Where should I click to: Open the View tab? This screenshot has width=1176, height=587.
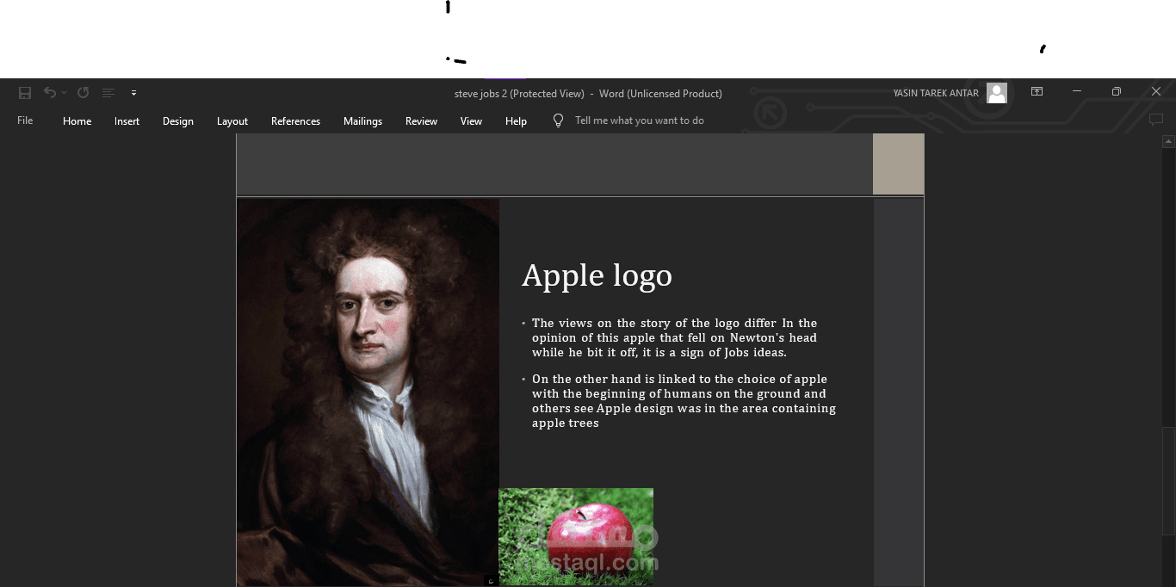click(x=471, y=121)
